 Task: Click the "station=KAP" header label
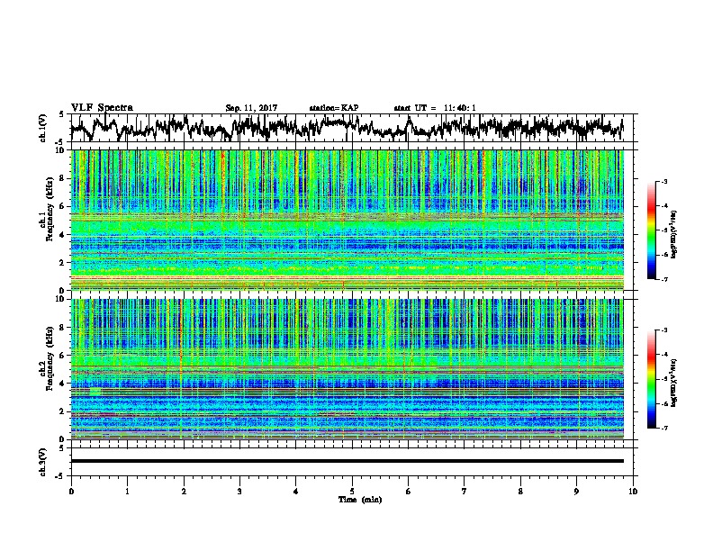(334, 108)
